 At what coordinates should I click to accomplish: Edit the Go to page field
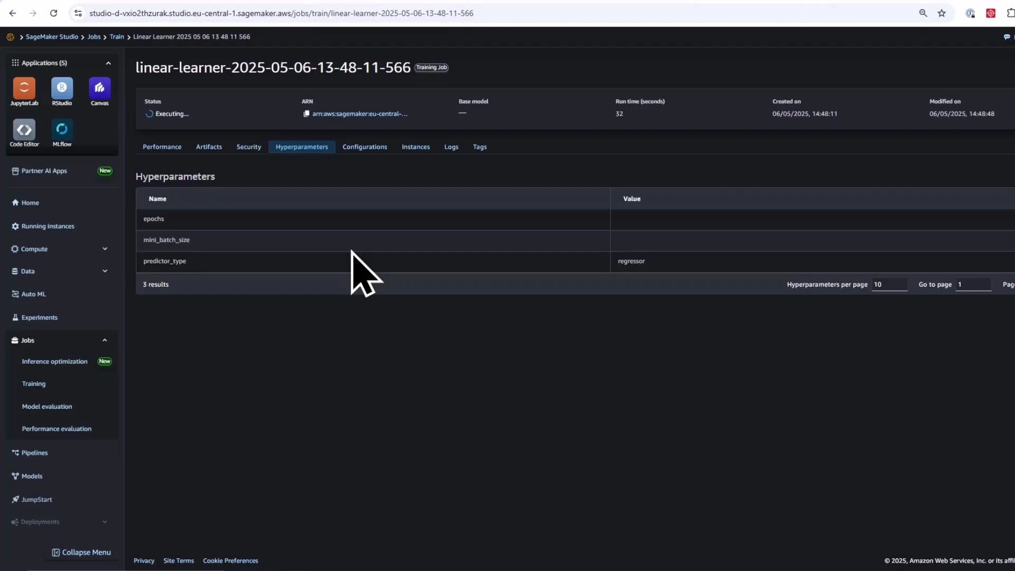[x=973, y=284]
